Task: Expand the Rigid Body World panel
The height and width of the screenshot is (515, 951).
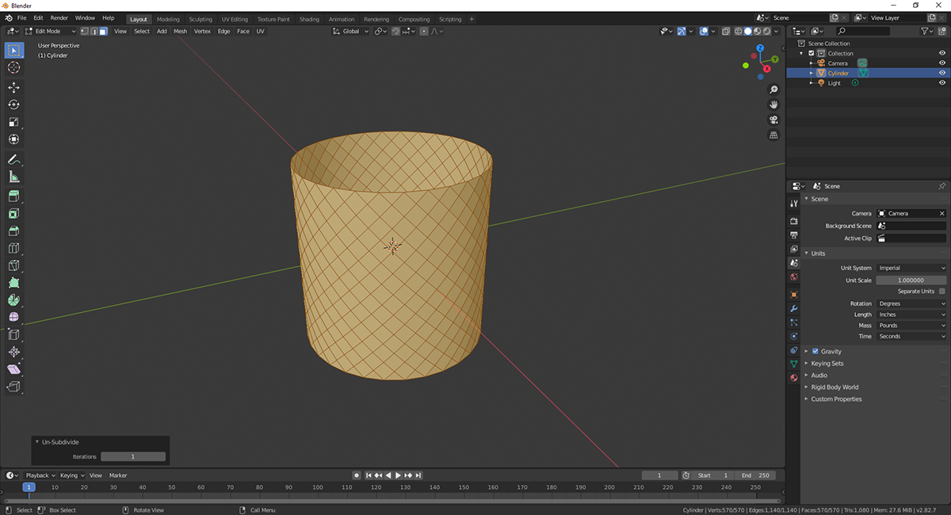Action: point(835,387)
